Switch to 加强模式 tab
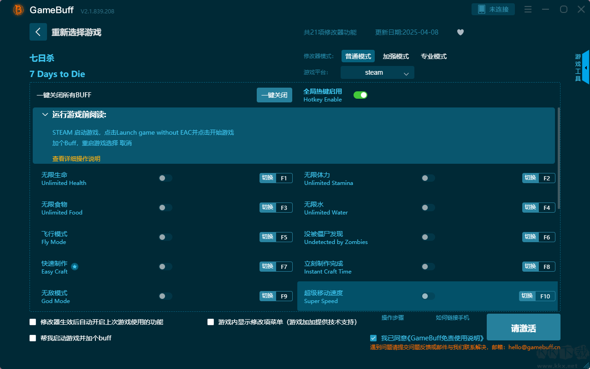 [395, 56]
